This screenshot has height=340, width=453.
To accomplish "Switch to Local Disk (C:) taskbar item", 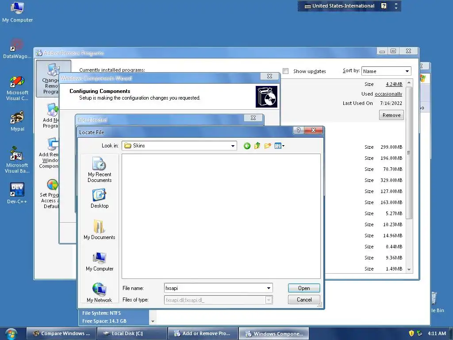I will [x=132, y=333].
